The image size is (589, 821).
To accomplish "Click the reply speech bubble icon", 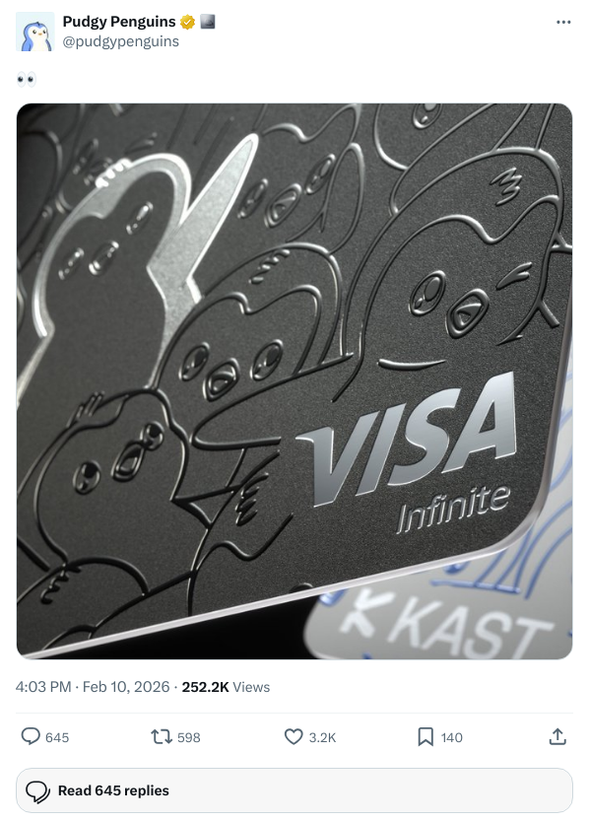I will [x=31, y=736].
